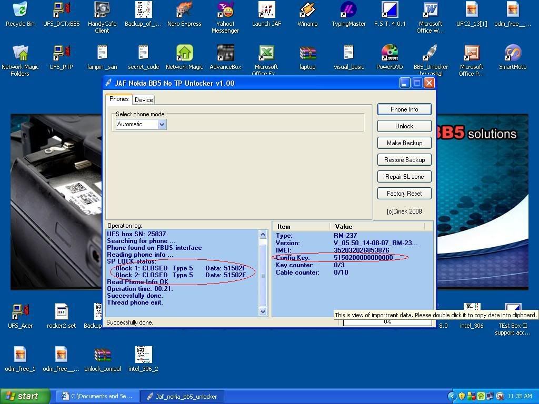
Task: Open the Recycle Bin desktop icon
Action: [x=20, y=14]
